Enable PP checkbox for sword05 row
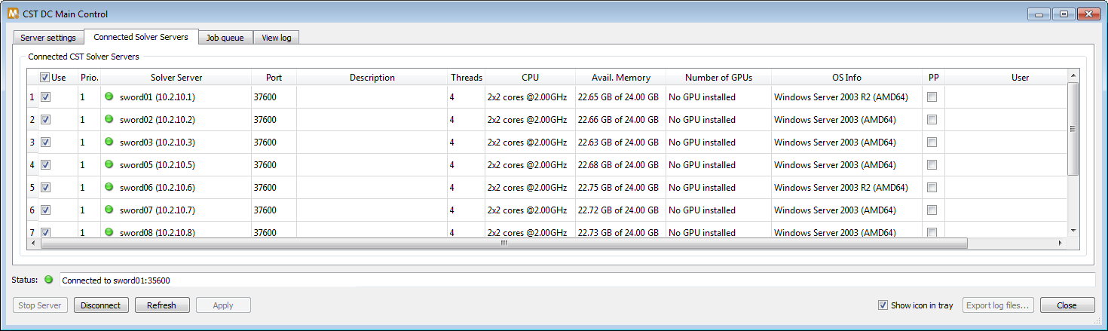Screen dimensions: 1108x331 (x=932, y=164)
